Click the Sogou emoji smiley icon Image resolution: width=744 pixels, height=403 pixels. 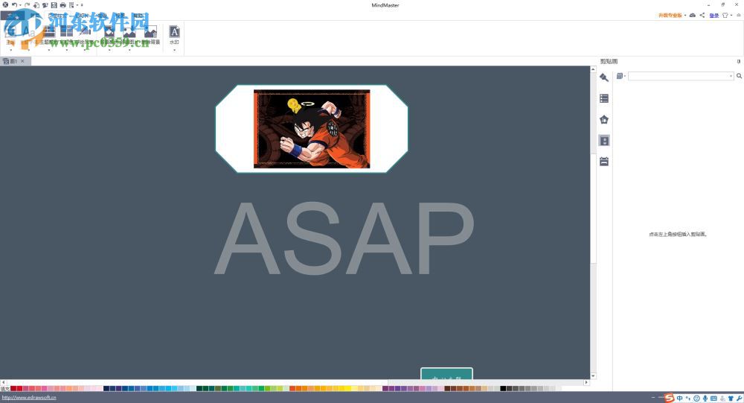696,398
